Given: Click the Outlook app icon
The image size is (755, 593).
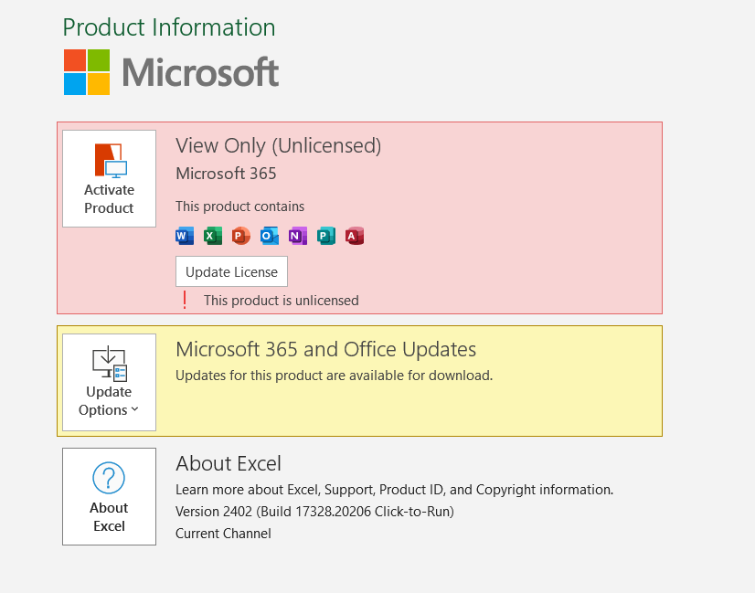Looking at the screenshot, I should click(x=270, y=236).
